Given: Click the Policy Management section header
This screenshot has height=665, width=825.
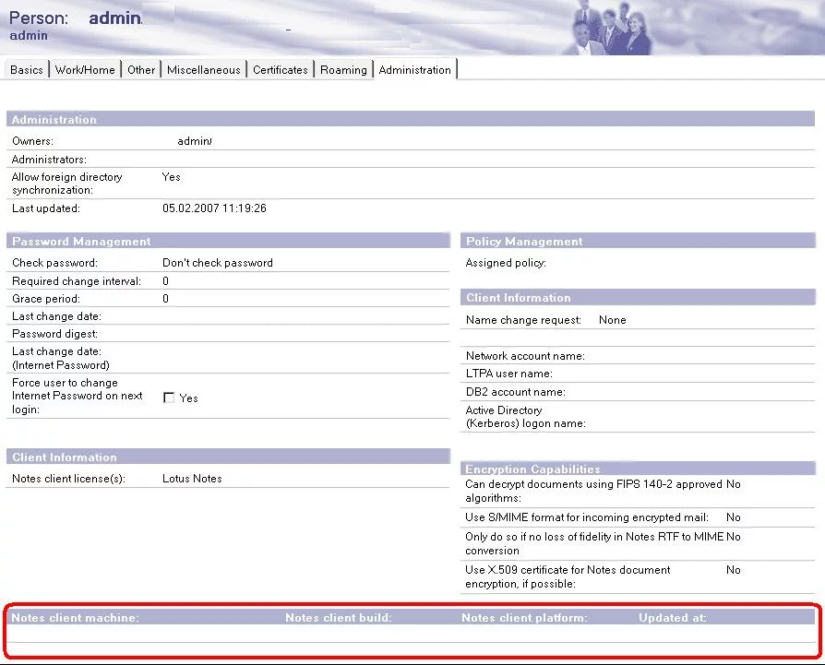Looking at the screenshot, I should point(524,242).
